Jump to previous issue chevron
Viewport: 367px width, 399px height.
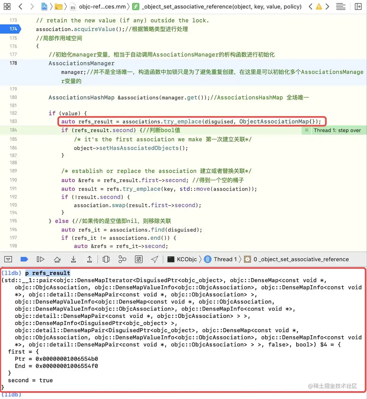coord(310,6)
